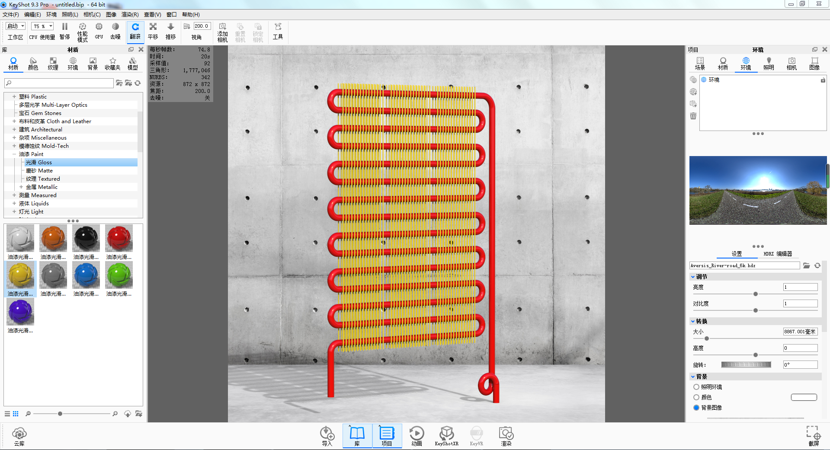
Task: Click the contrast (对比度) slider handle
Action: (756, 310)
